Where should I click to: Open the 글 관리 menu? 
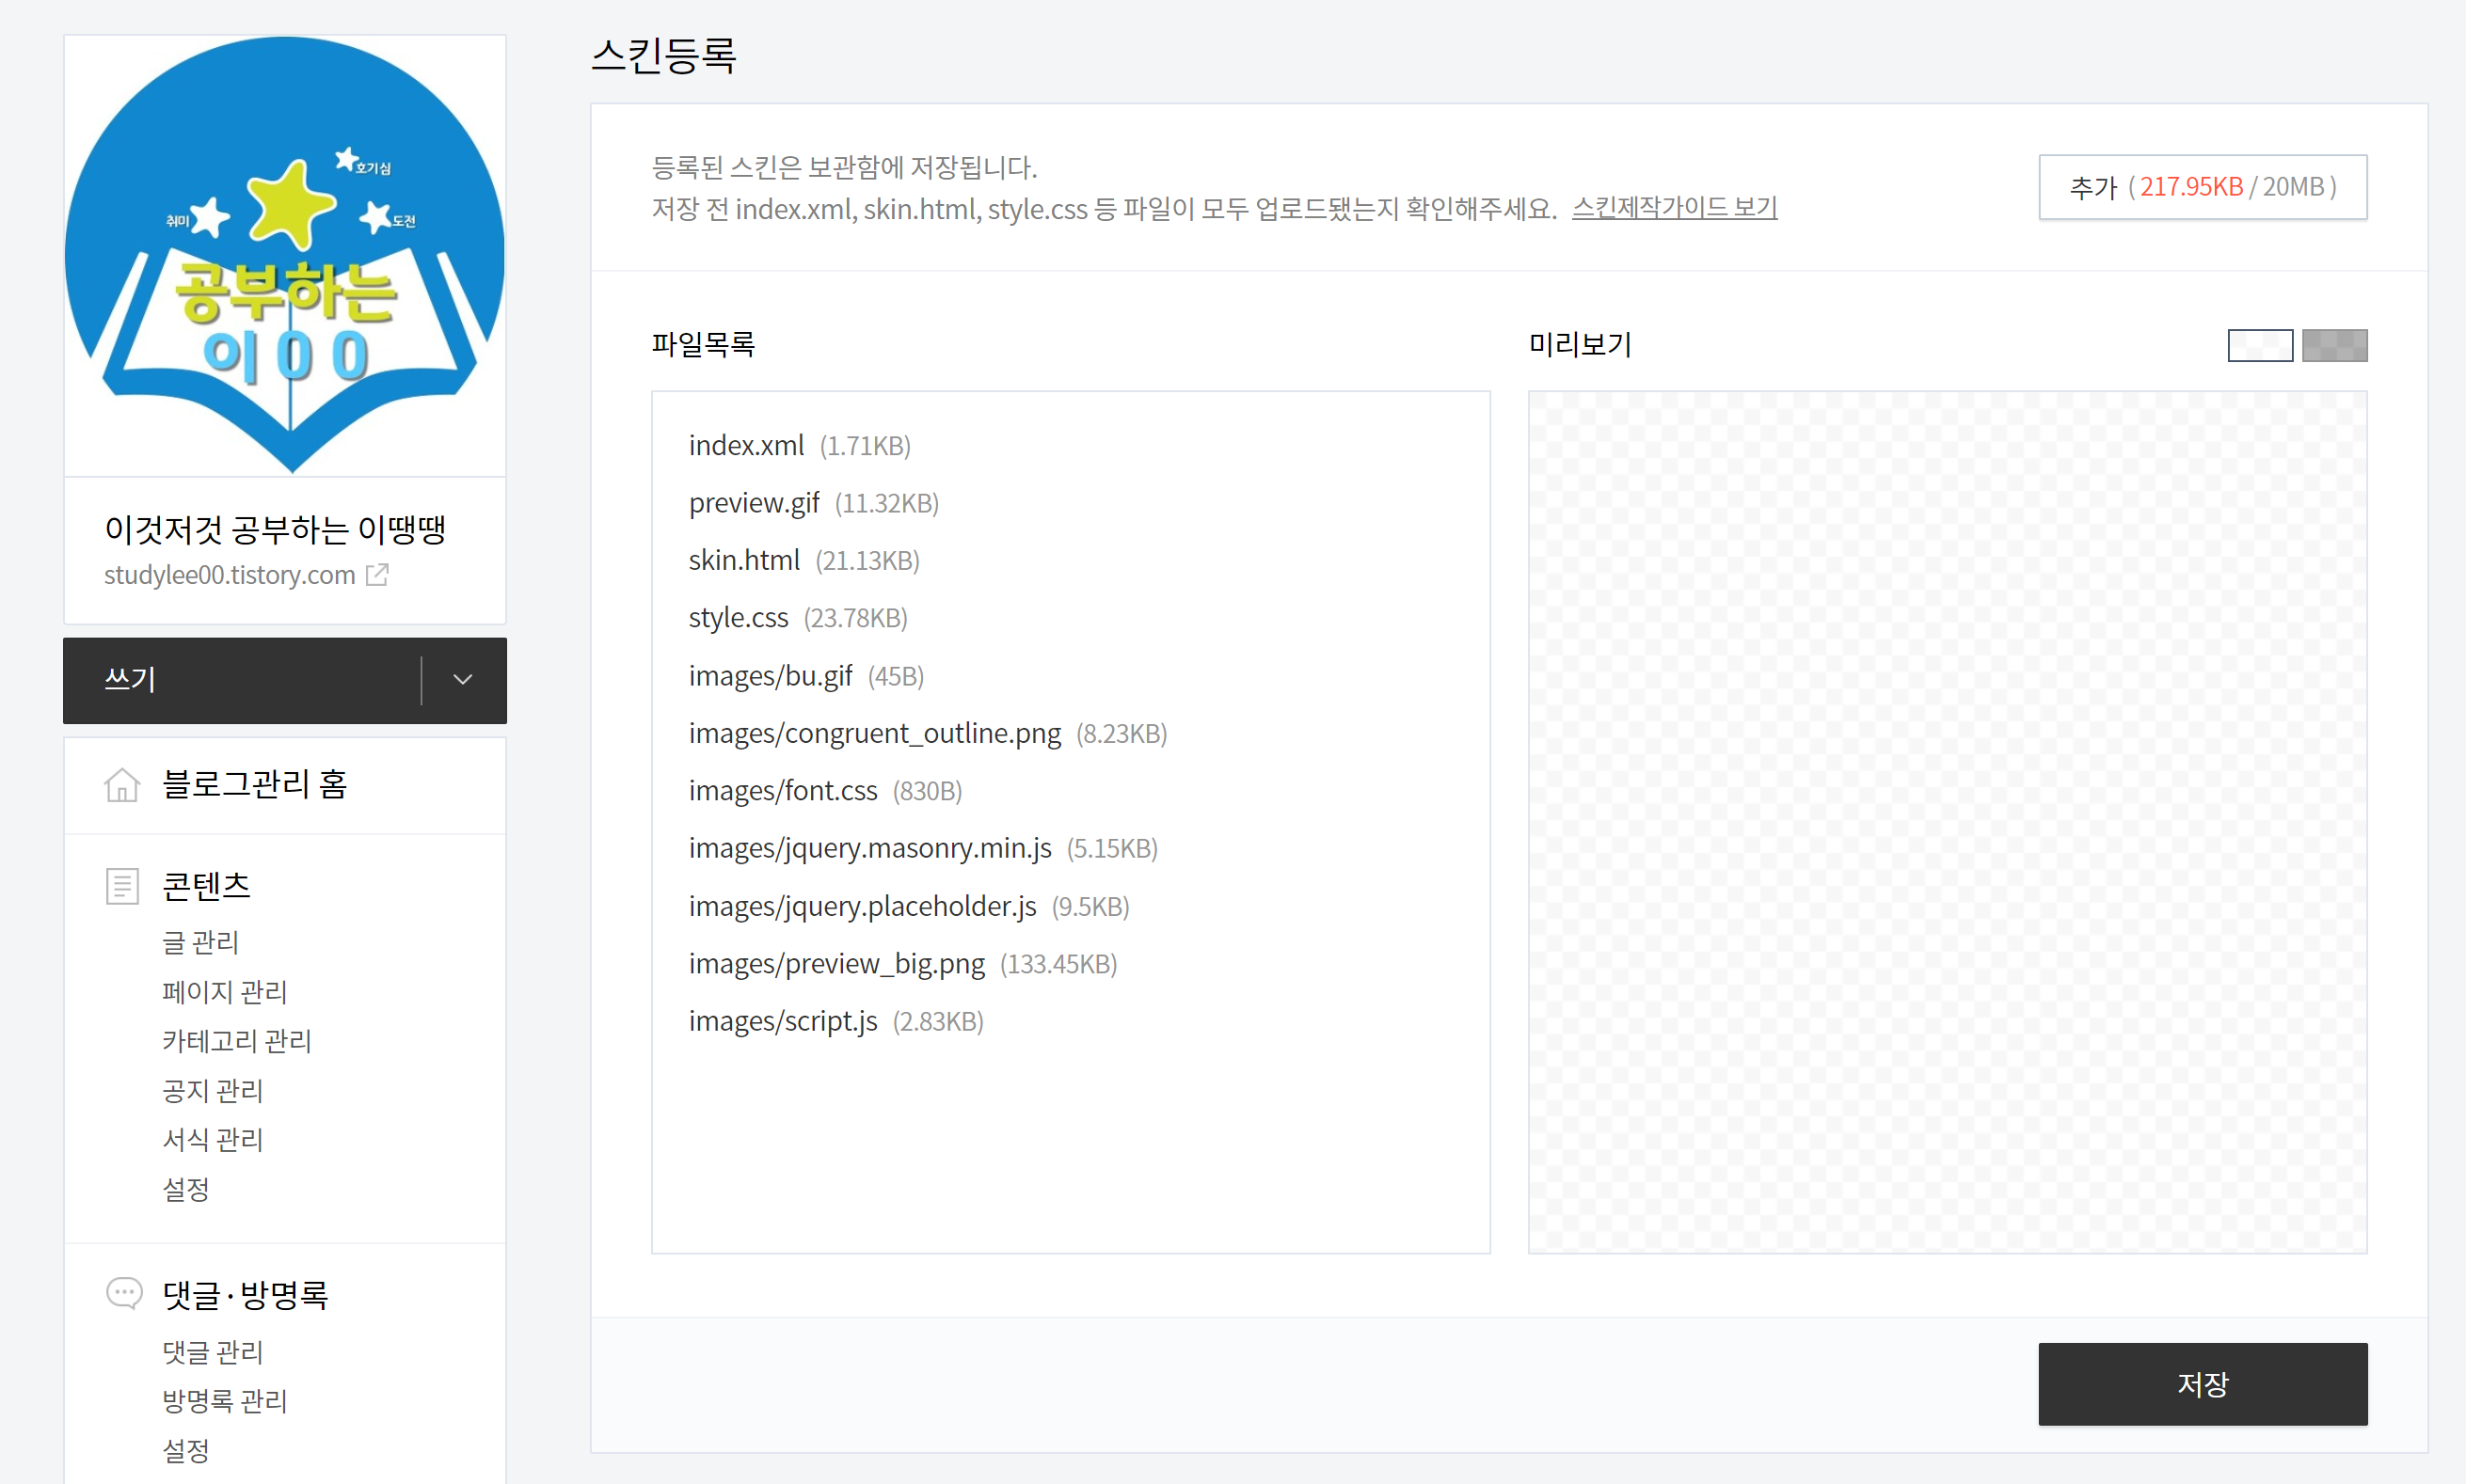tap(201, 942)
